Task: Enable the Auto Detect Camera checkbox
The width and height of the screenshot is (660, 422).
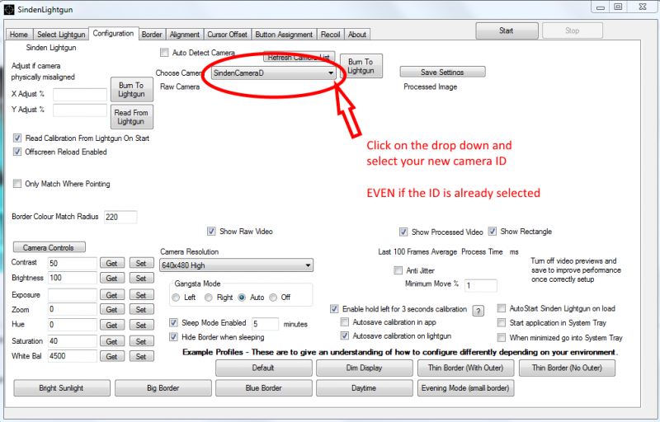Action: click(165, 53)
